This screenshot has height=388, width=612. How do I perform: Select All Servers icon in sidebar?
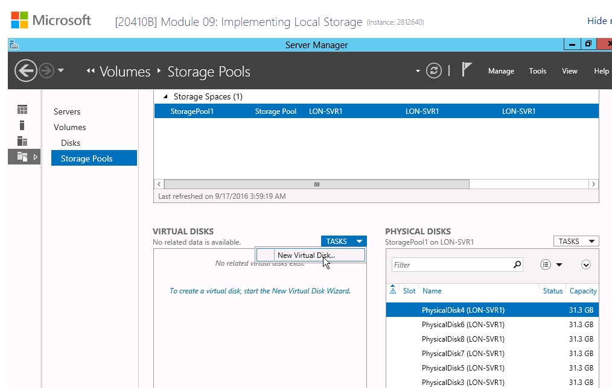22,141
